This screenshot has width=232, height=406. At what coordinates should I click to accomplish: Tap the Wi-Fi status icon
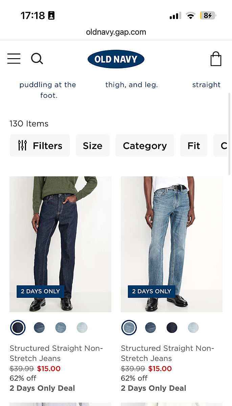[x=191, y=16]
